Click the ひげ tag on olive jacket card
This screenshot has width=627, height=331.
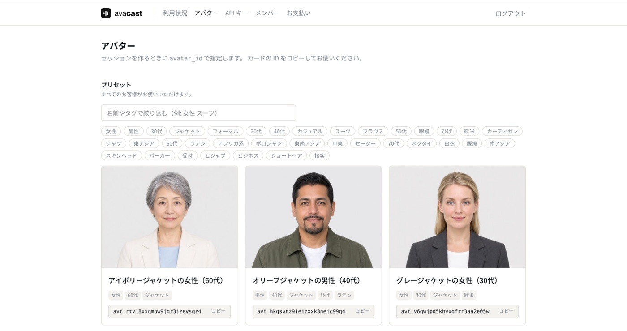325,295
